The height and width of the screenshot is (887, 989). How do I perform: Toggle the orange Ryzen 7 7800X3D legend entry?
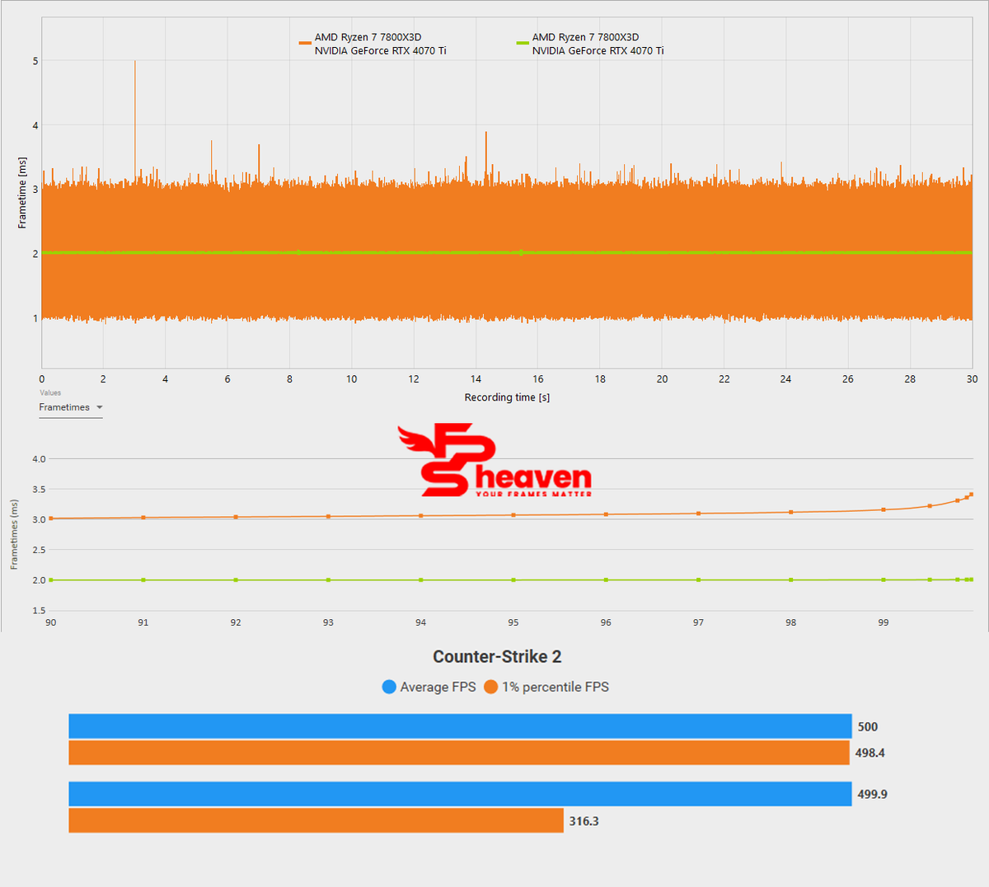point(373,44)
